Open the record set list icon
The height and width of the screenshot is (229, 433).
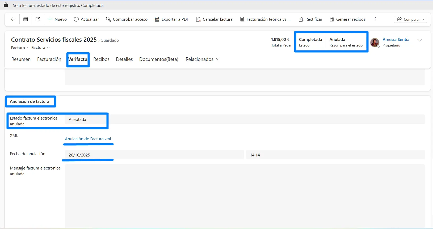coord(26,19)
